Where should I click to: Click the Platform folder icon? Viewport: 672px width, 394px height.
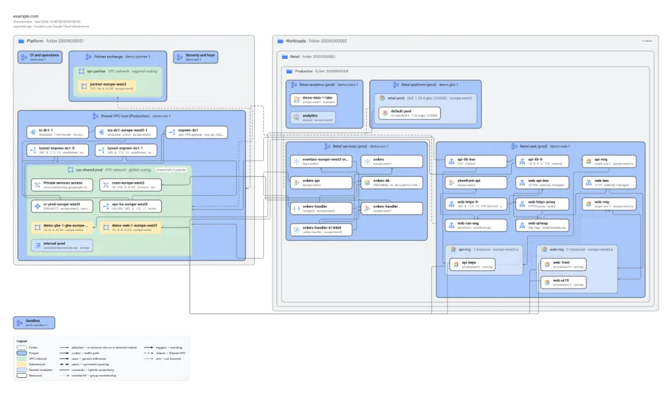pyautogui.click(x=21, y=41)
